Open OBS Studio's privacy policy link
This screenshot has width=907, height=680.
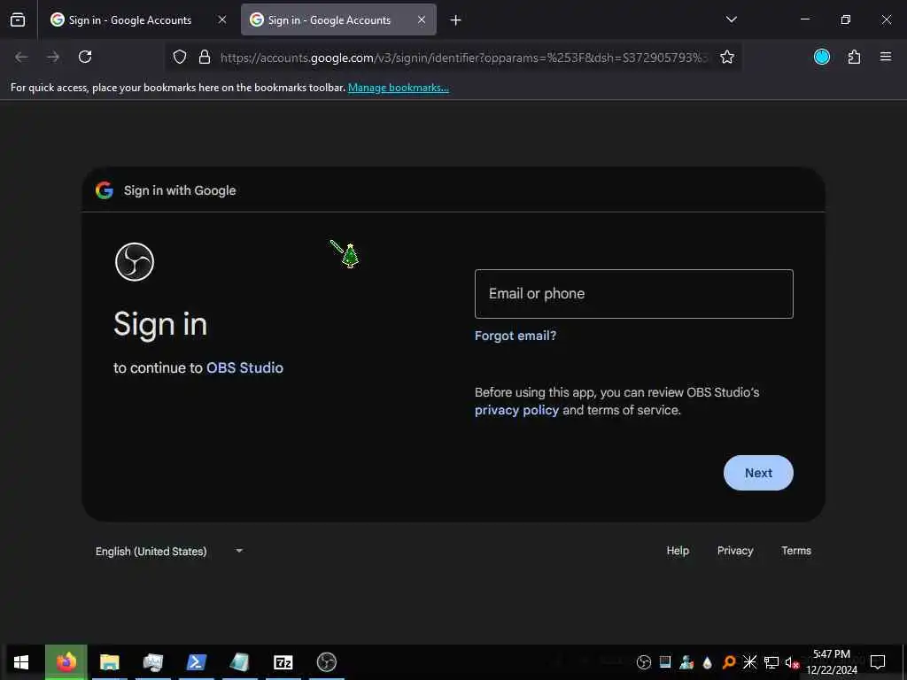516,410
